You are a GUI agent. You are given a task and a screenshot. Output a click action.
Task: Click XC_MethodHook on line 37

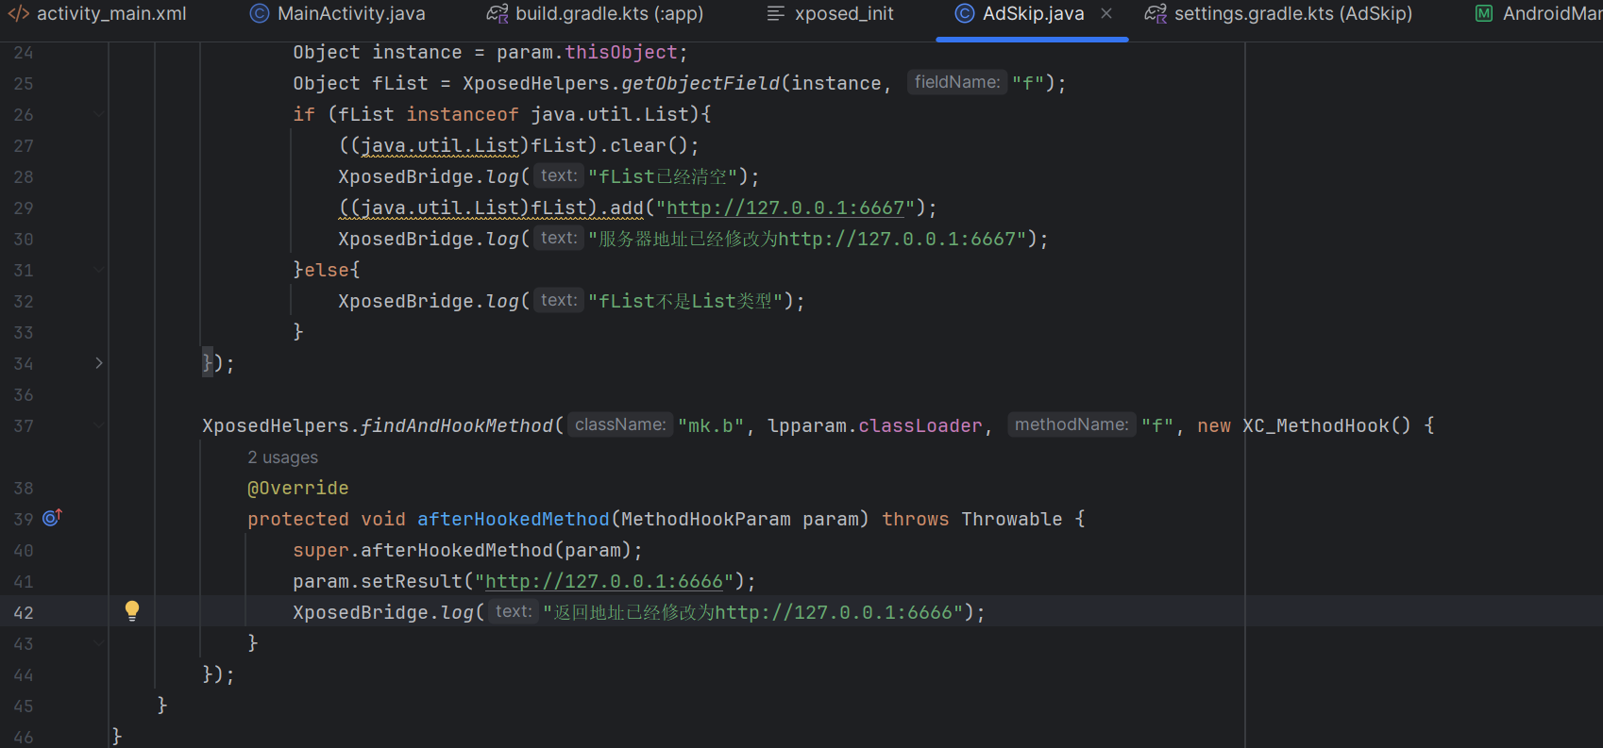(1316, 425)
